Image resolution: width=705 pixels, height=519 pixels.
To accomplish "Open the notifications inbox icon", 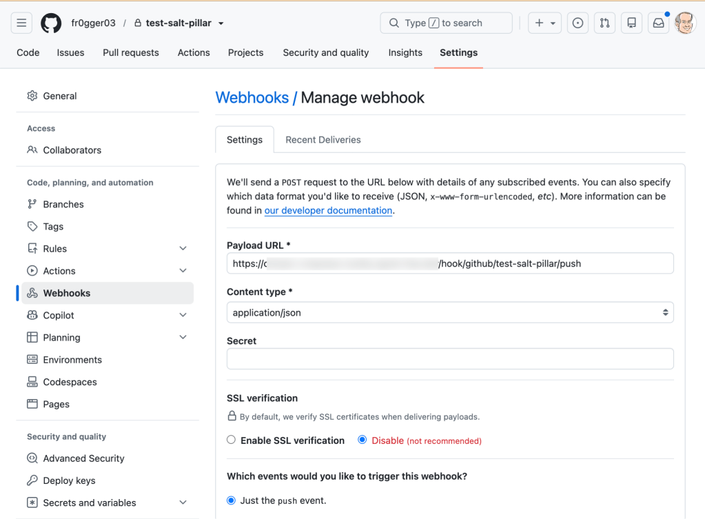I will [x=659, y=23].
